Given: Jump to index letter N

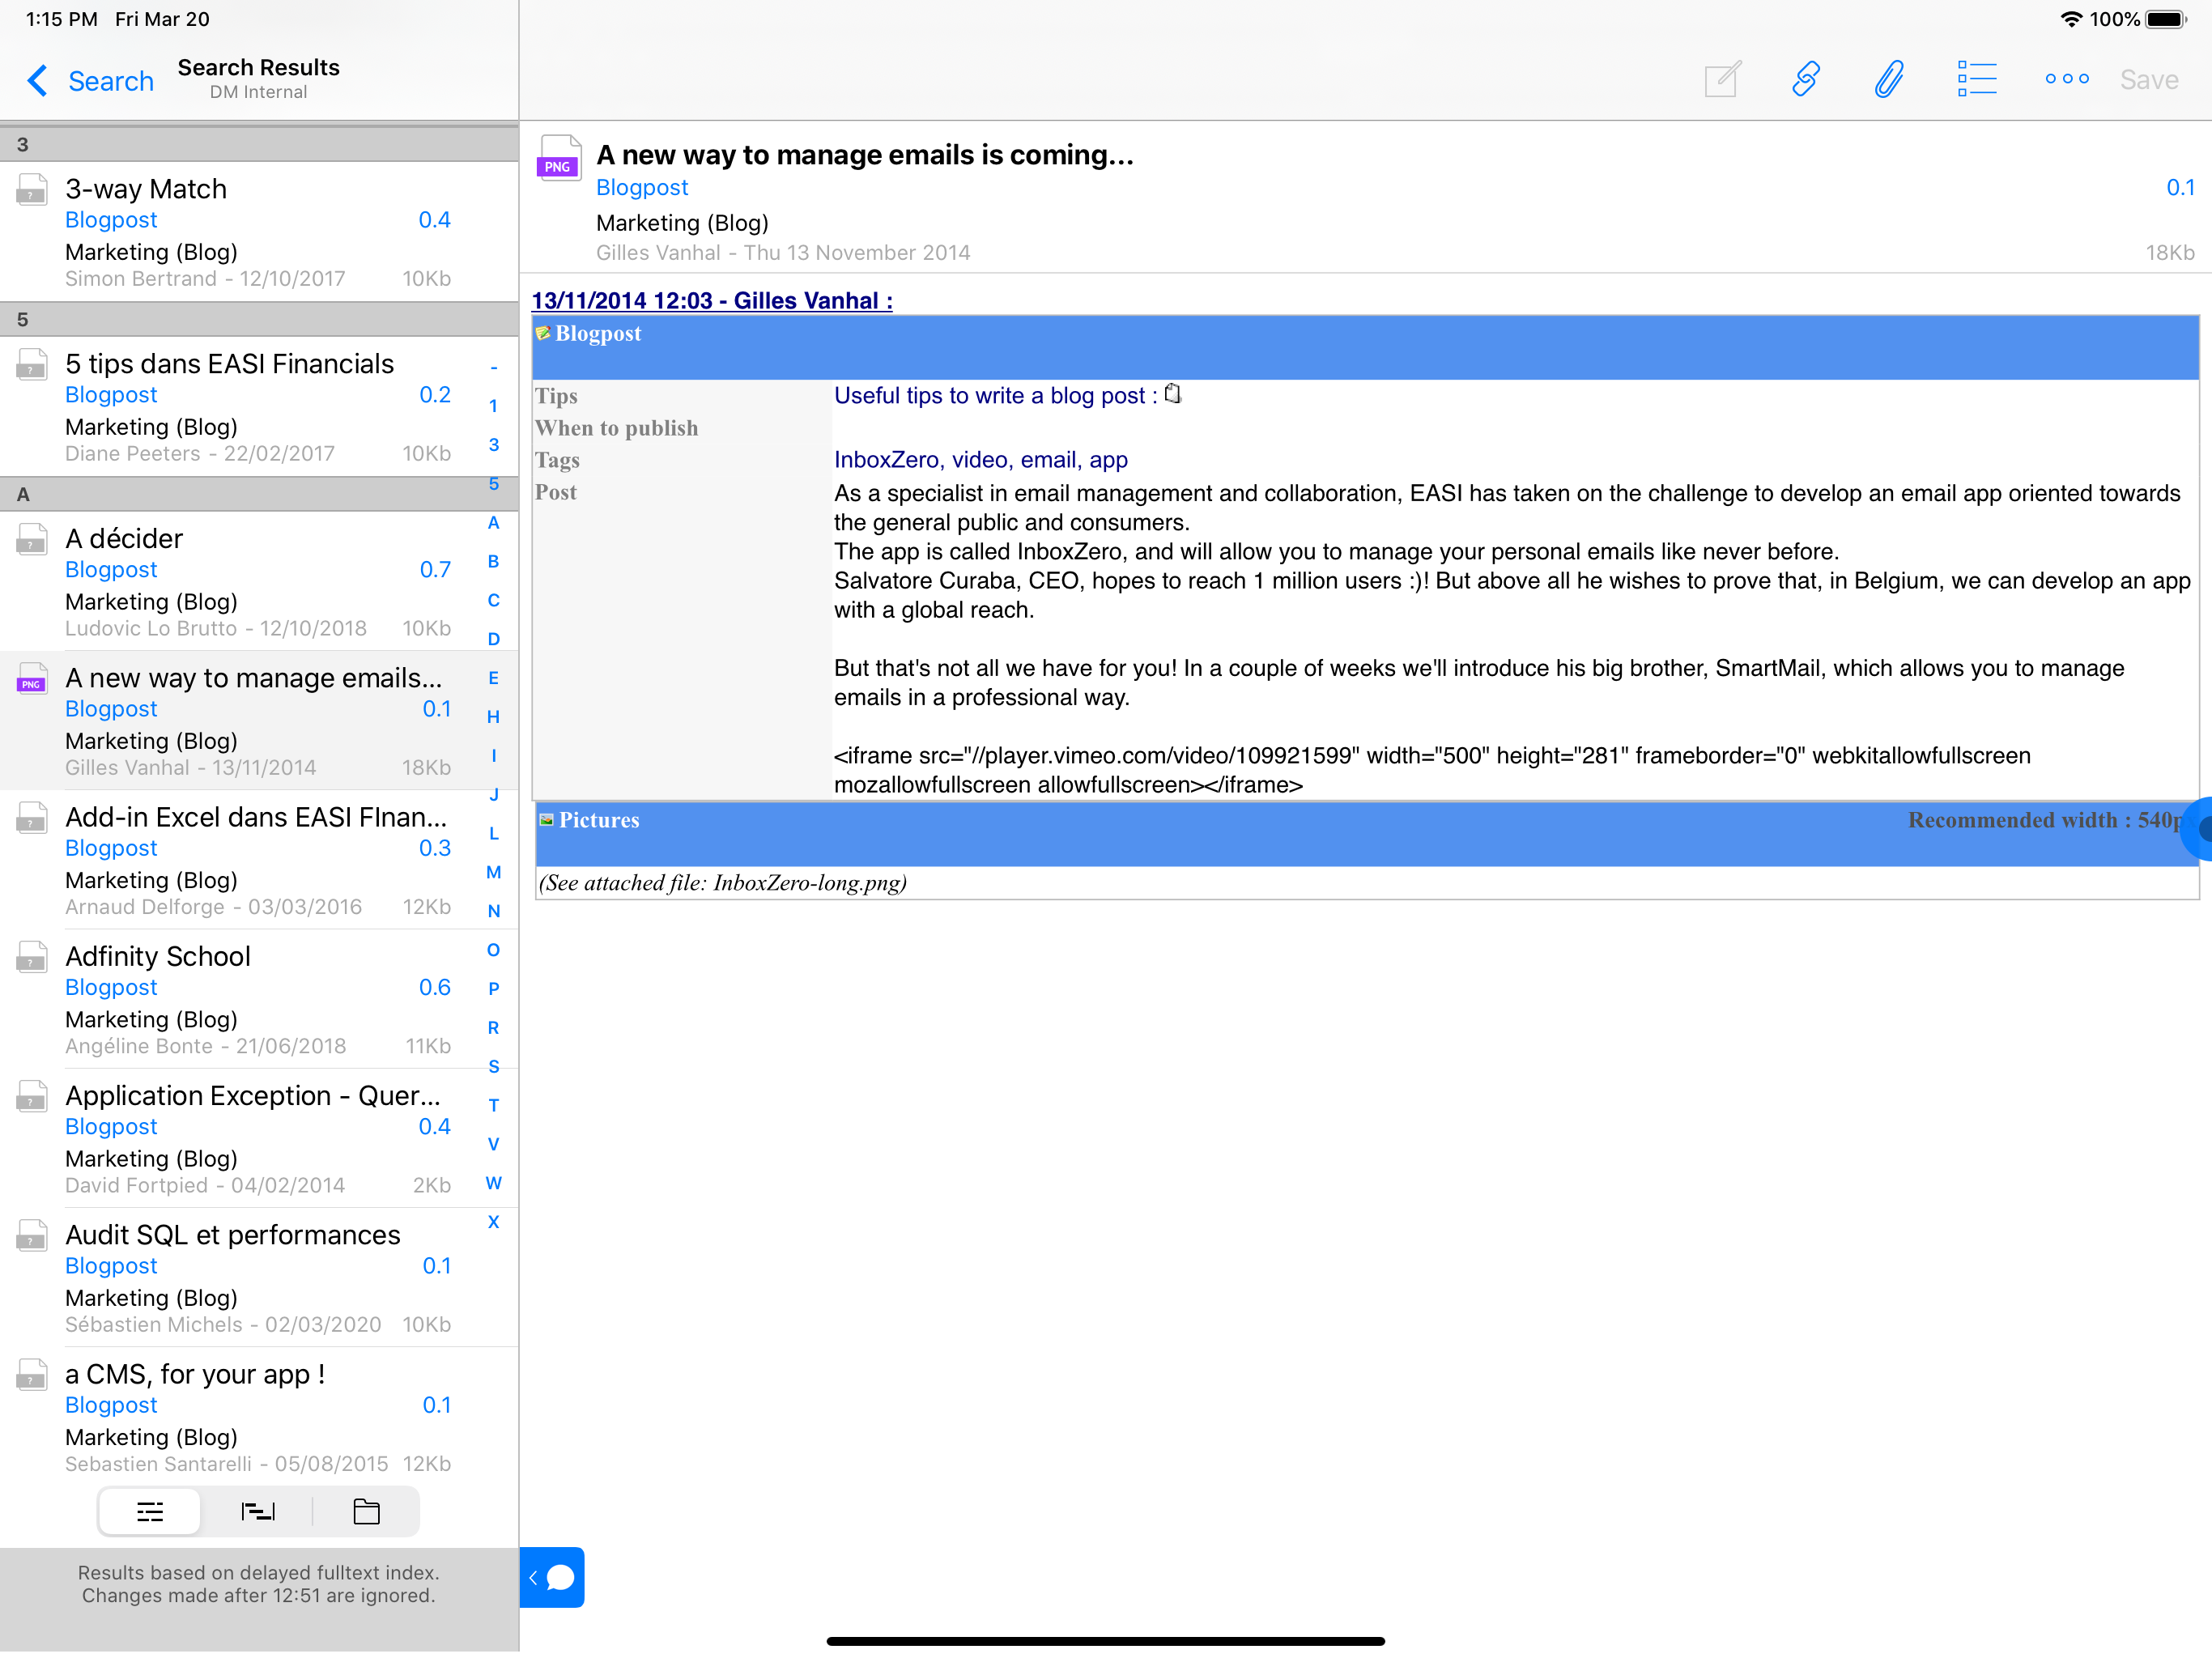Looking at the screenshot, I should (493, 911).
